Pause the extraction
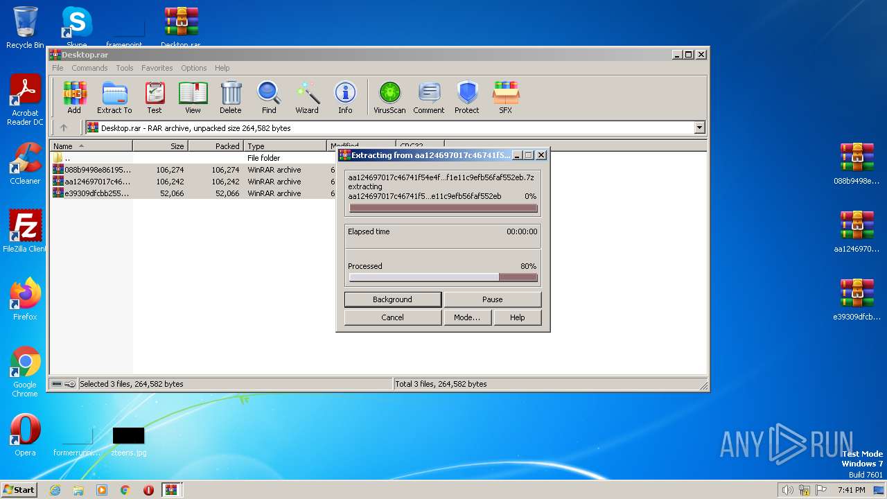Image resolution: width=887 pixels, height=499 pixels. pyautogui.click(x=493, y=299)
